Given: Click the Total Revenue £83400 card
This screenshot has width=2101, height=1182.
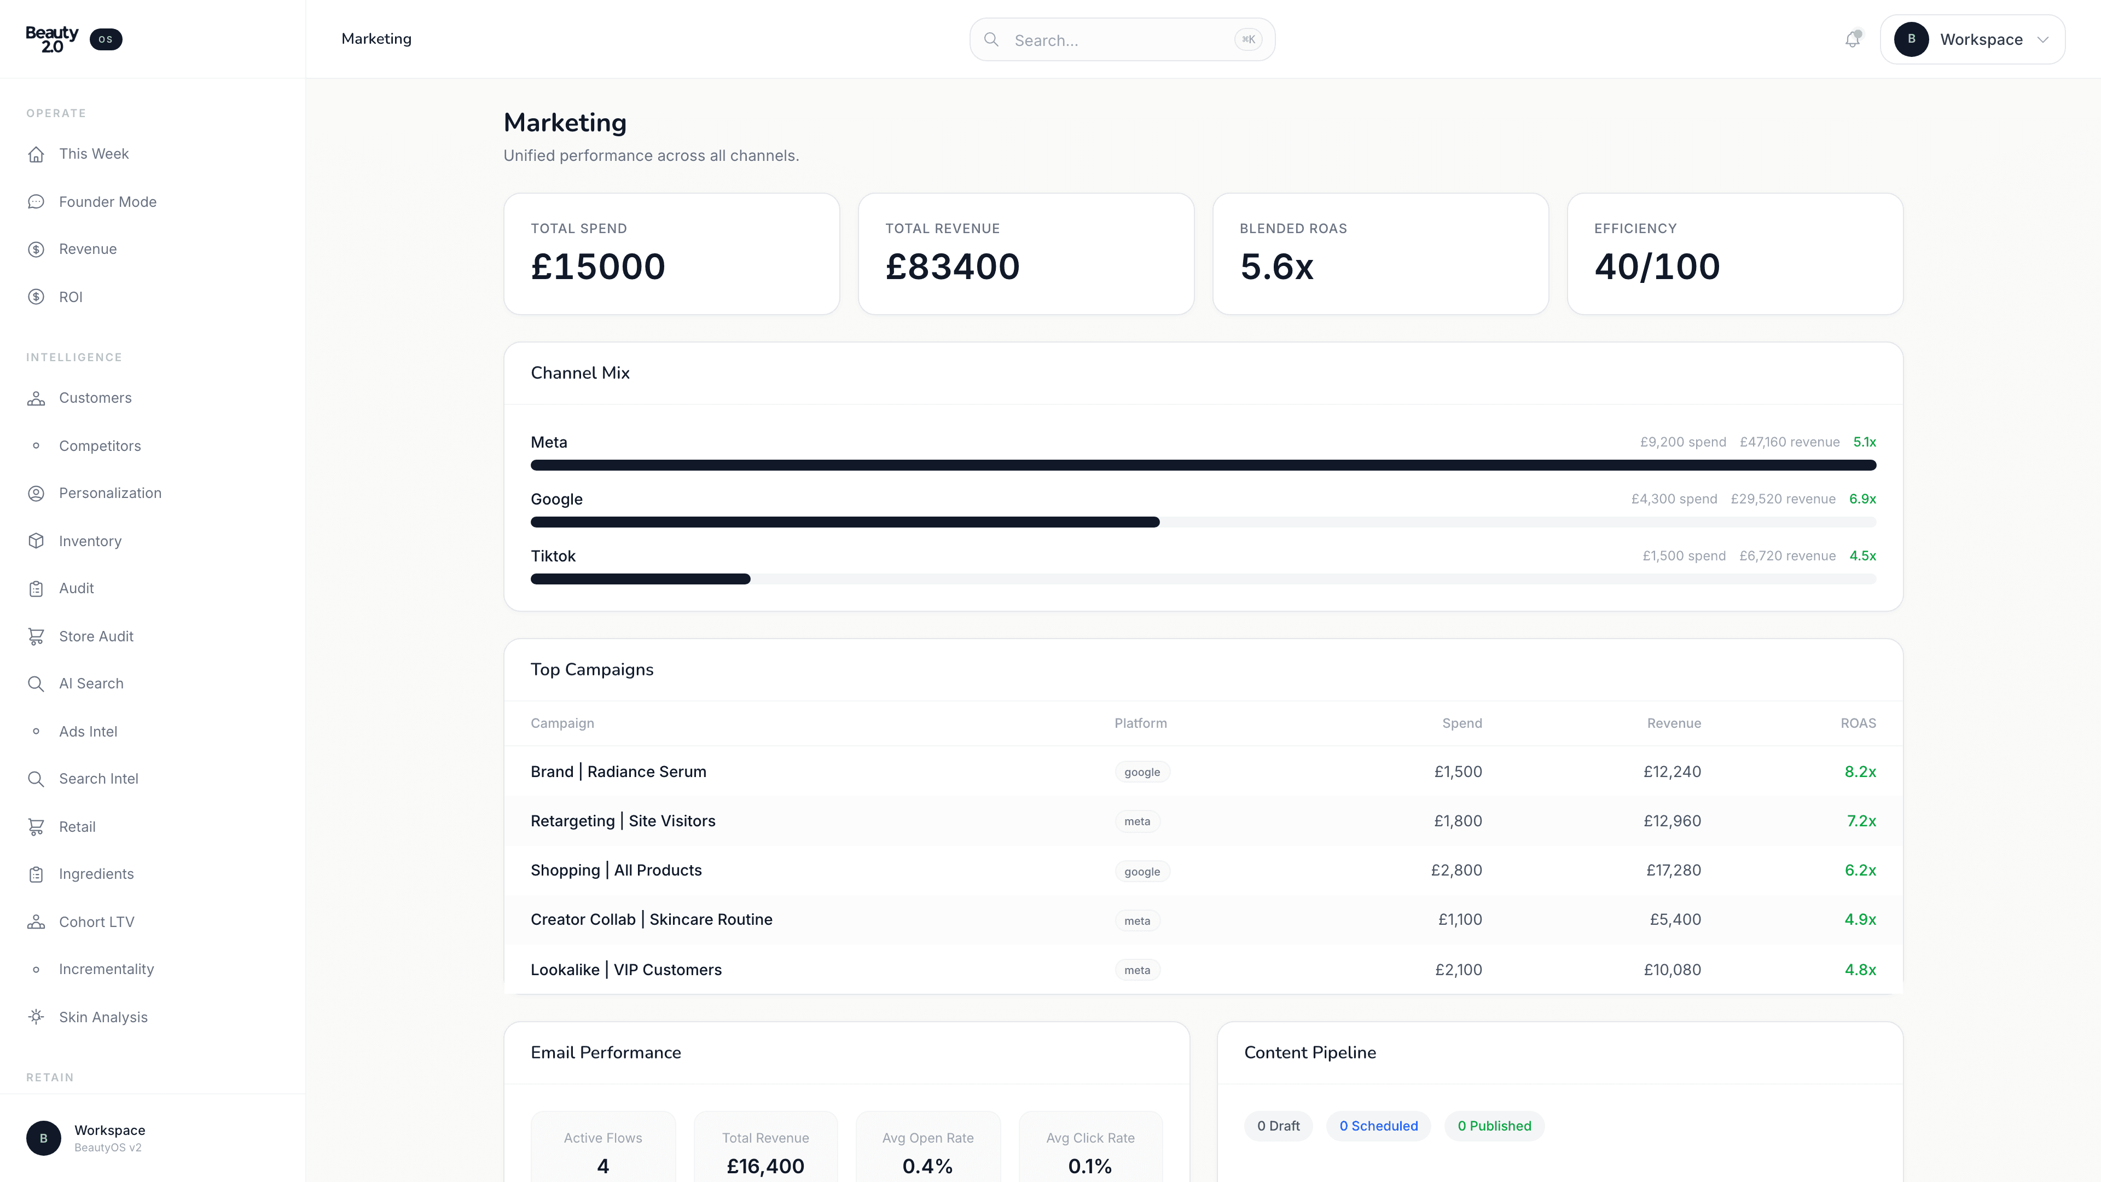Looking at the screenshot, I should pos(1026,254).
